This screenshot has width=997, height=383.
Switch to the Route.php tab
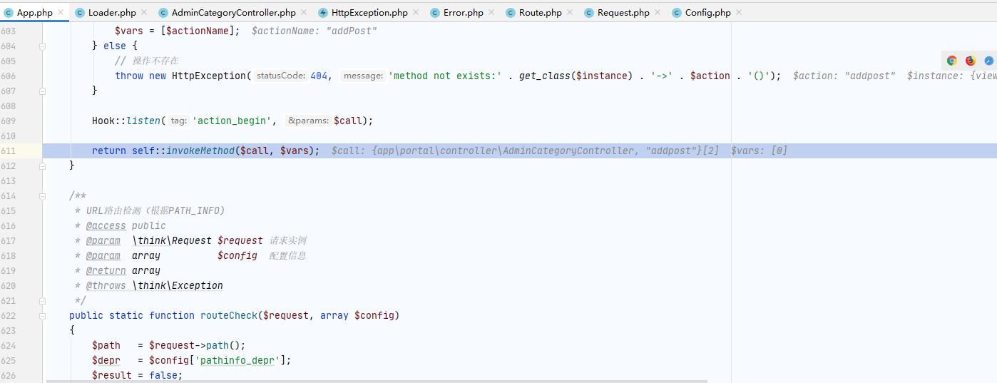pyautogui.click(x=541, y=13)
